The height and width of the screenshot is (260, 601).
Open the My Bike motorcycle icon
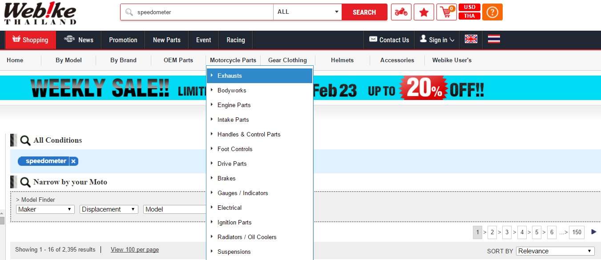click(401, 12)
